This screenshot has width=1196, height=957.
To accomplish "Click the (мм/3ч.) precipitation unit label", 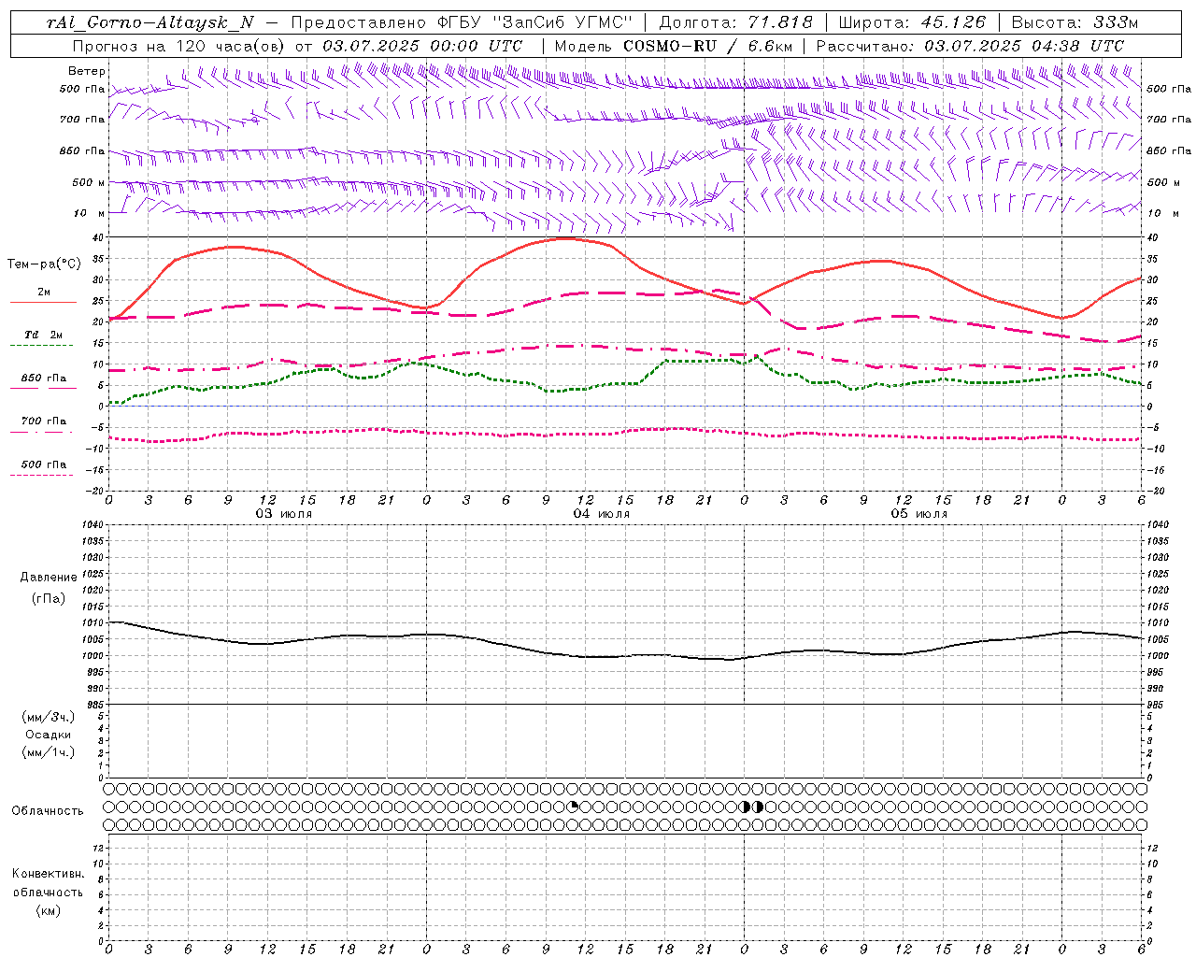I will tap(49, 717).
